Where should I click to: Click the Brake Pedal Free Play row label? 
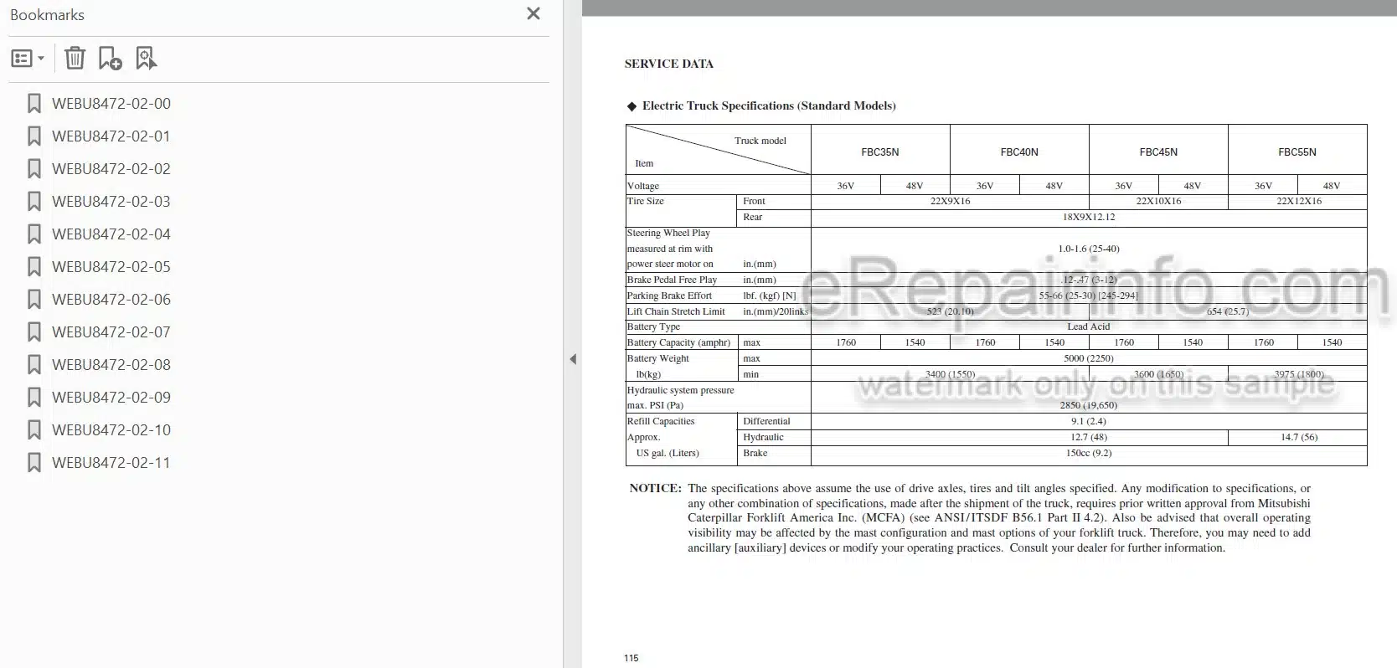[x=672, y=280]
